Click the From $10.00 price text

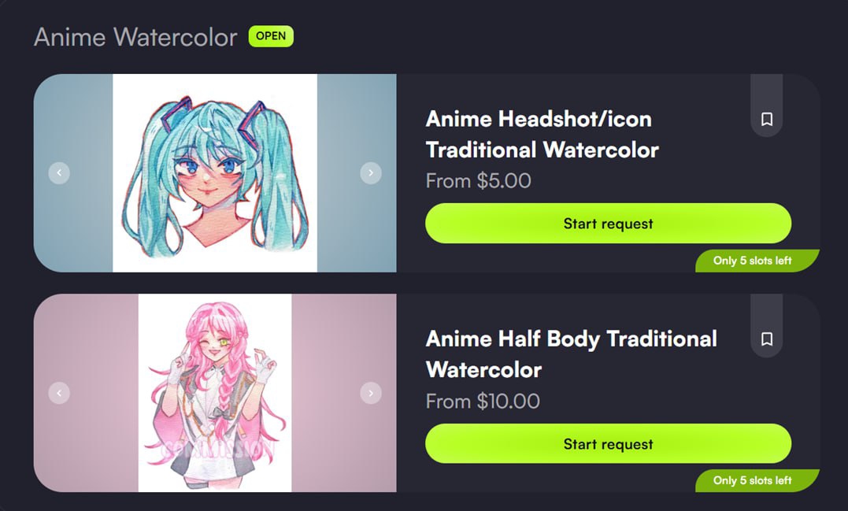(483, 402)
